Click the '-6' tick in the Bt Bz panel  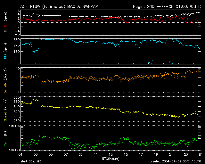[x=17, y=34]
